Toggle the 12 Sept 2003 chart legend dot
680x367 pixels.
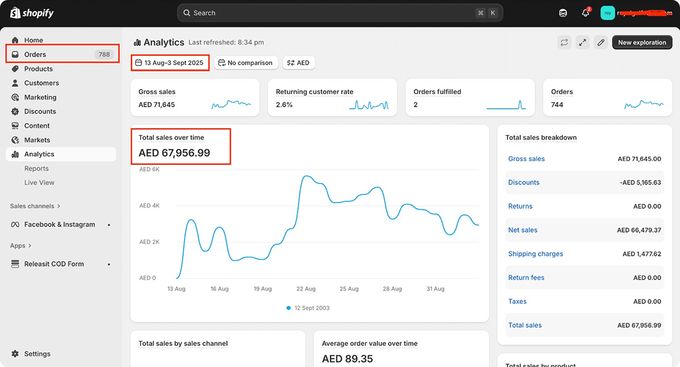pos(289,308)
